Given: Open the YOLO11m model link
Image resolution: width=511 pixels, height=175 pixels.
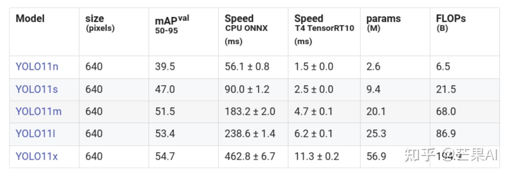Looking at the screenshot, I should (x=38, y=111).
